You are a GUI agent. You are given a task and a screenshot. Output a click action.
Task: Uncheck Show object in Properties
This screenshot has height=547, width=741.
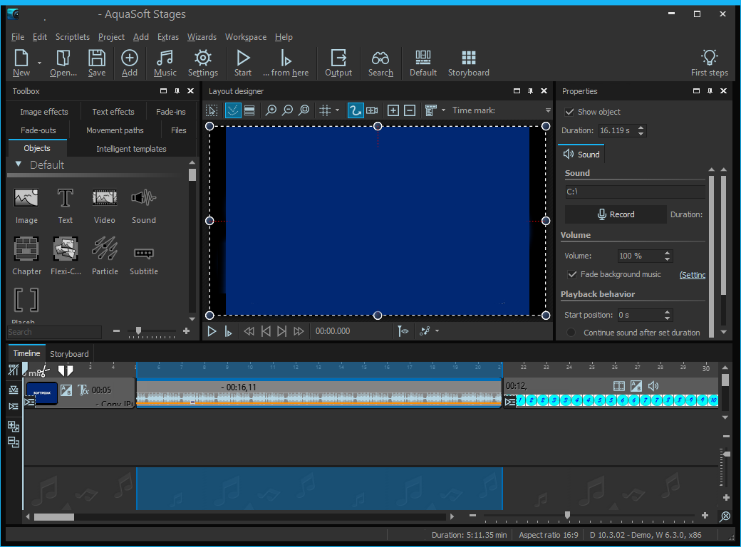pos(569,112)
